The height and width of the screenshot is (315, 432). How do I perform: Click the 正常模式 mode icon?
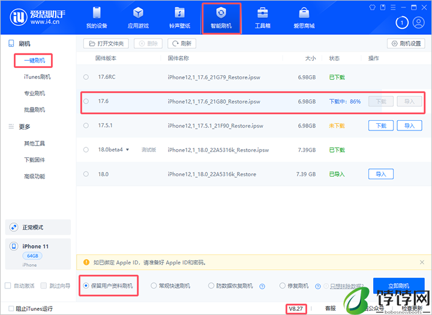pos(13,227)
